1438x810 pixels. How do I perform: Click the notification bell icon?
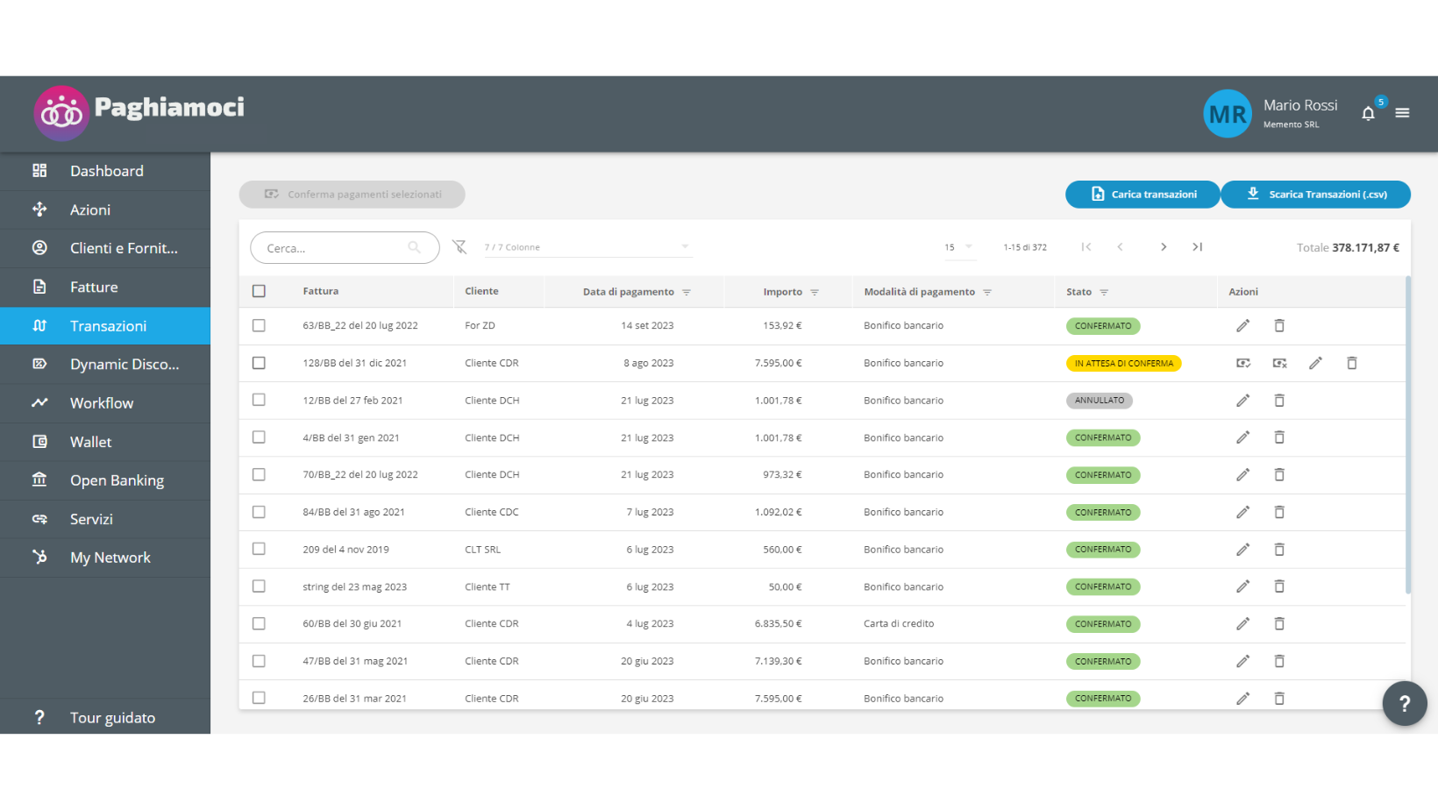pos(1368,113)
